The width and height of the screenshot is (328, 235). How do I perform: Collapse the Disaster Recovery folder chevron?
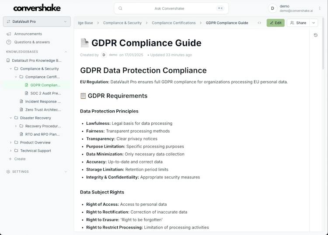click(10, 118)
